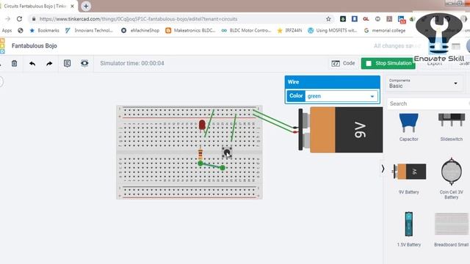Viewport: 470px width, 264px height.
Task: Open the Apps bookmarks shortcut
Action: [x=7, y=31]
